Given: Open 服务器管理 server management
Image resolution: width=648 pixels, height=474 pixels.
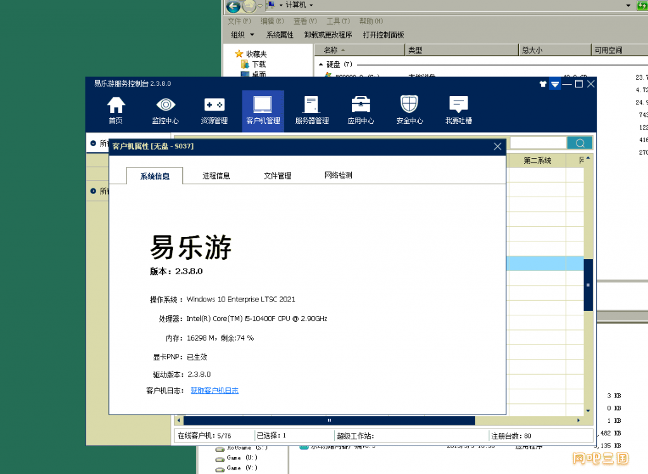Looking at the screenshot, I should pos(311,110).
